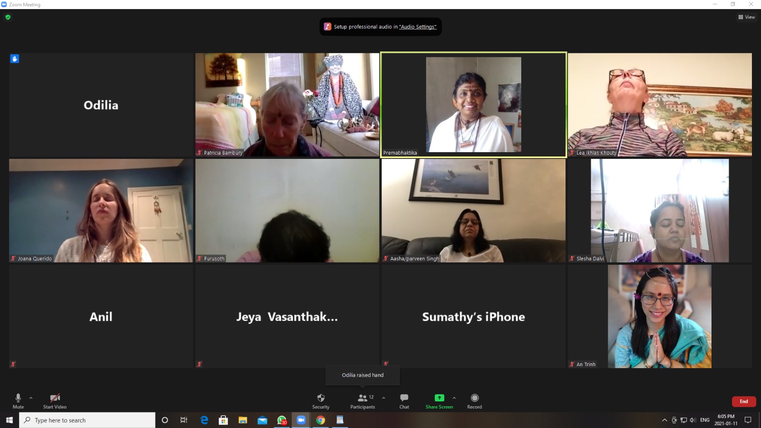Open Google Chrome from the taskbar
The width and height of the screenshot is (761, 428).
(x=321, y=420)
